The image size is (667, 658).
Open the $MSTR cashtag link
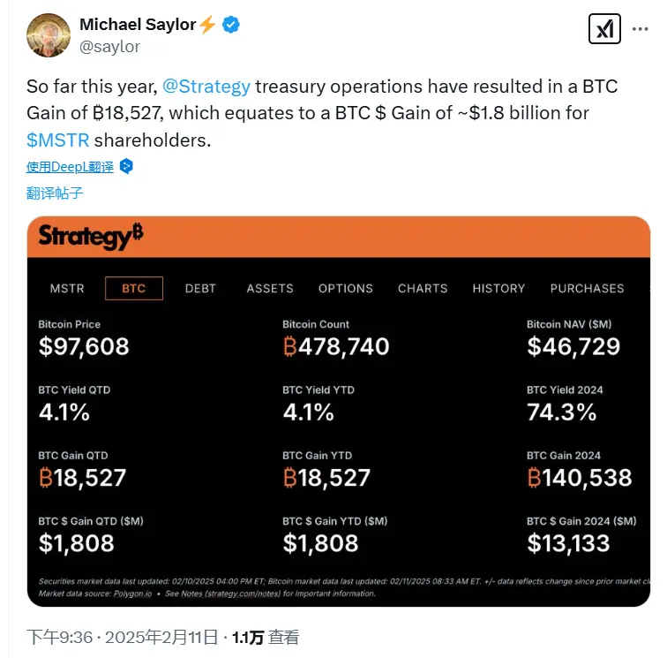pyautogui.click(x=58, y=140)
